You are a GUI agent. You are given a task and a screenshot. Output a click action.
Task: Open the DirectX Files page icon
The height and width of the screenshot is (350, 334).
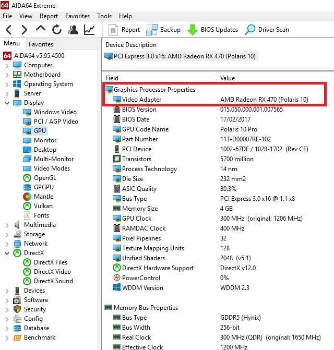27,262
